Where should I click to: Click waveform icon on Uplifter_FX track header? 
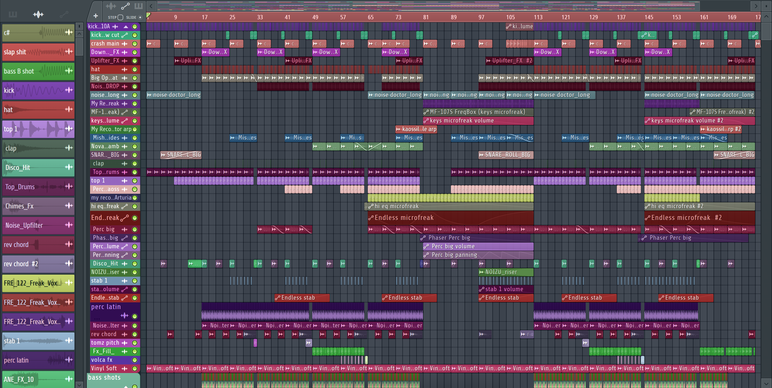point(125,61)
